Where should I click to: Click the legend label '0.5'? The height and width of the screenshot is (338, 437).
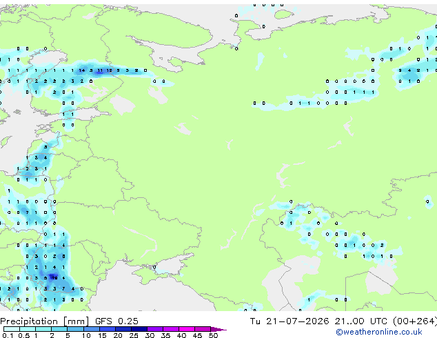click(24, 335)
